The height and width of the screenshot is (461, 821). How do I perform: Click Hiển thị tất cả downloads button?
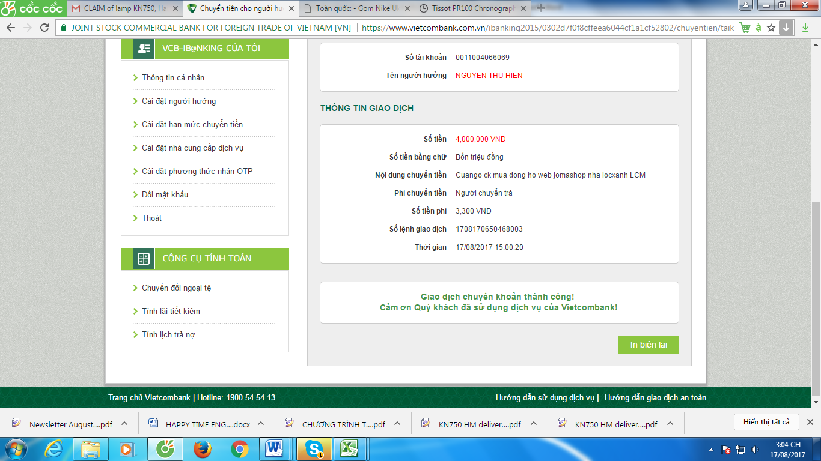tap(766, 422)
